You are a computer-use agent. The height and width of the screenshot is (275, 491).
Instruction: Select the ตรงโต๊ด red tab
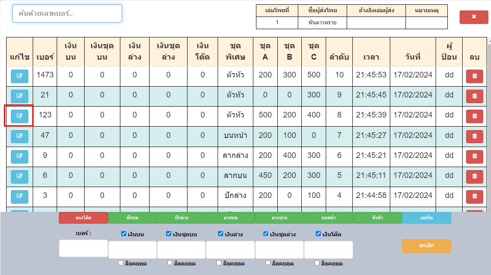[x=83, y=218]
